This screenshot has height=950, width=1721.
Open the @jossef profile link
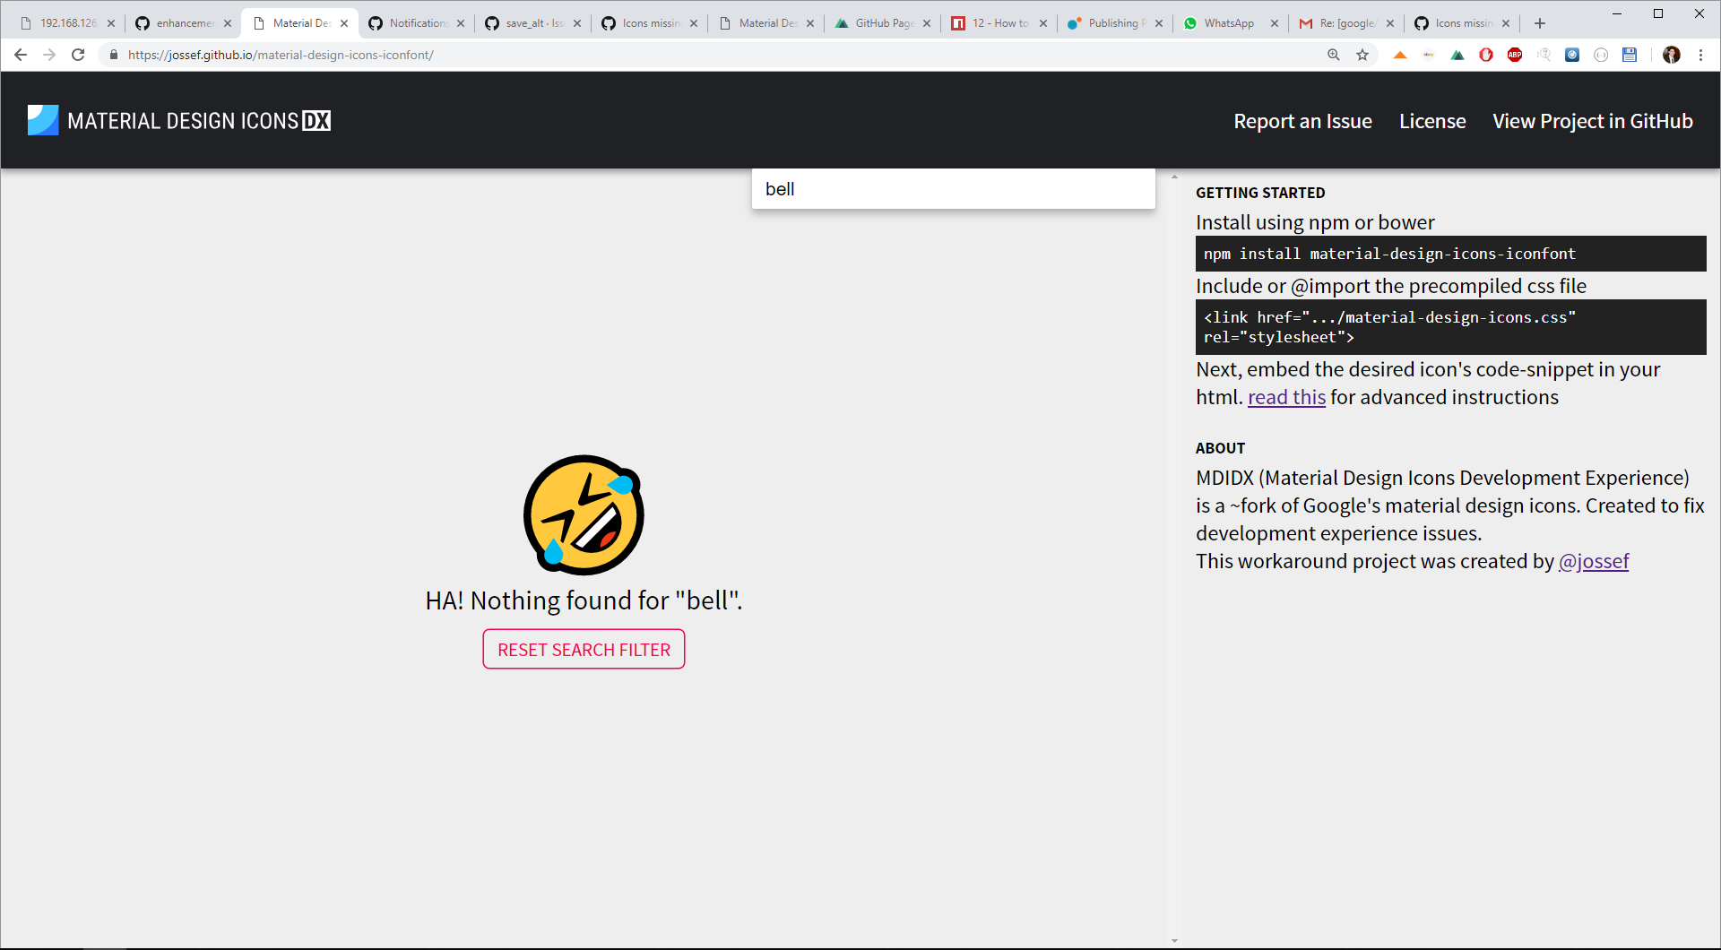1593,561
